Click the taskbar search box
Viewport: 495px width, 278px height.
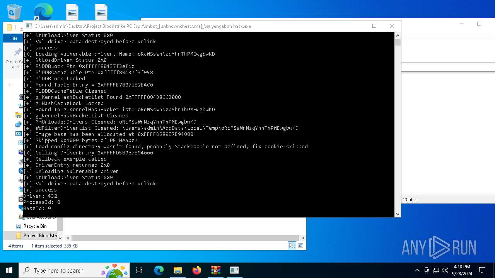[75, 270]
